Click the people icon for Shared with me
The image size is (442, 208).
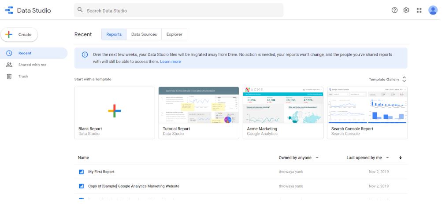[9, 65]
